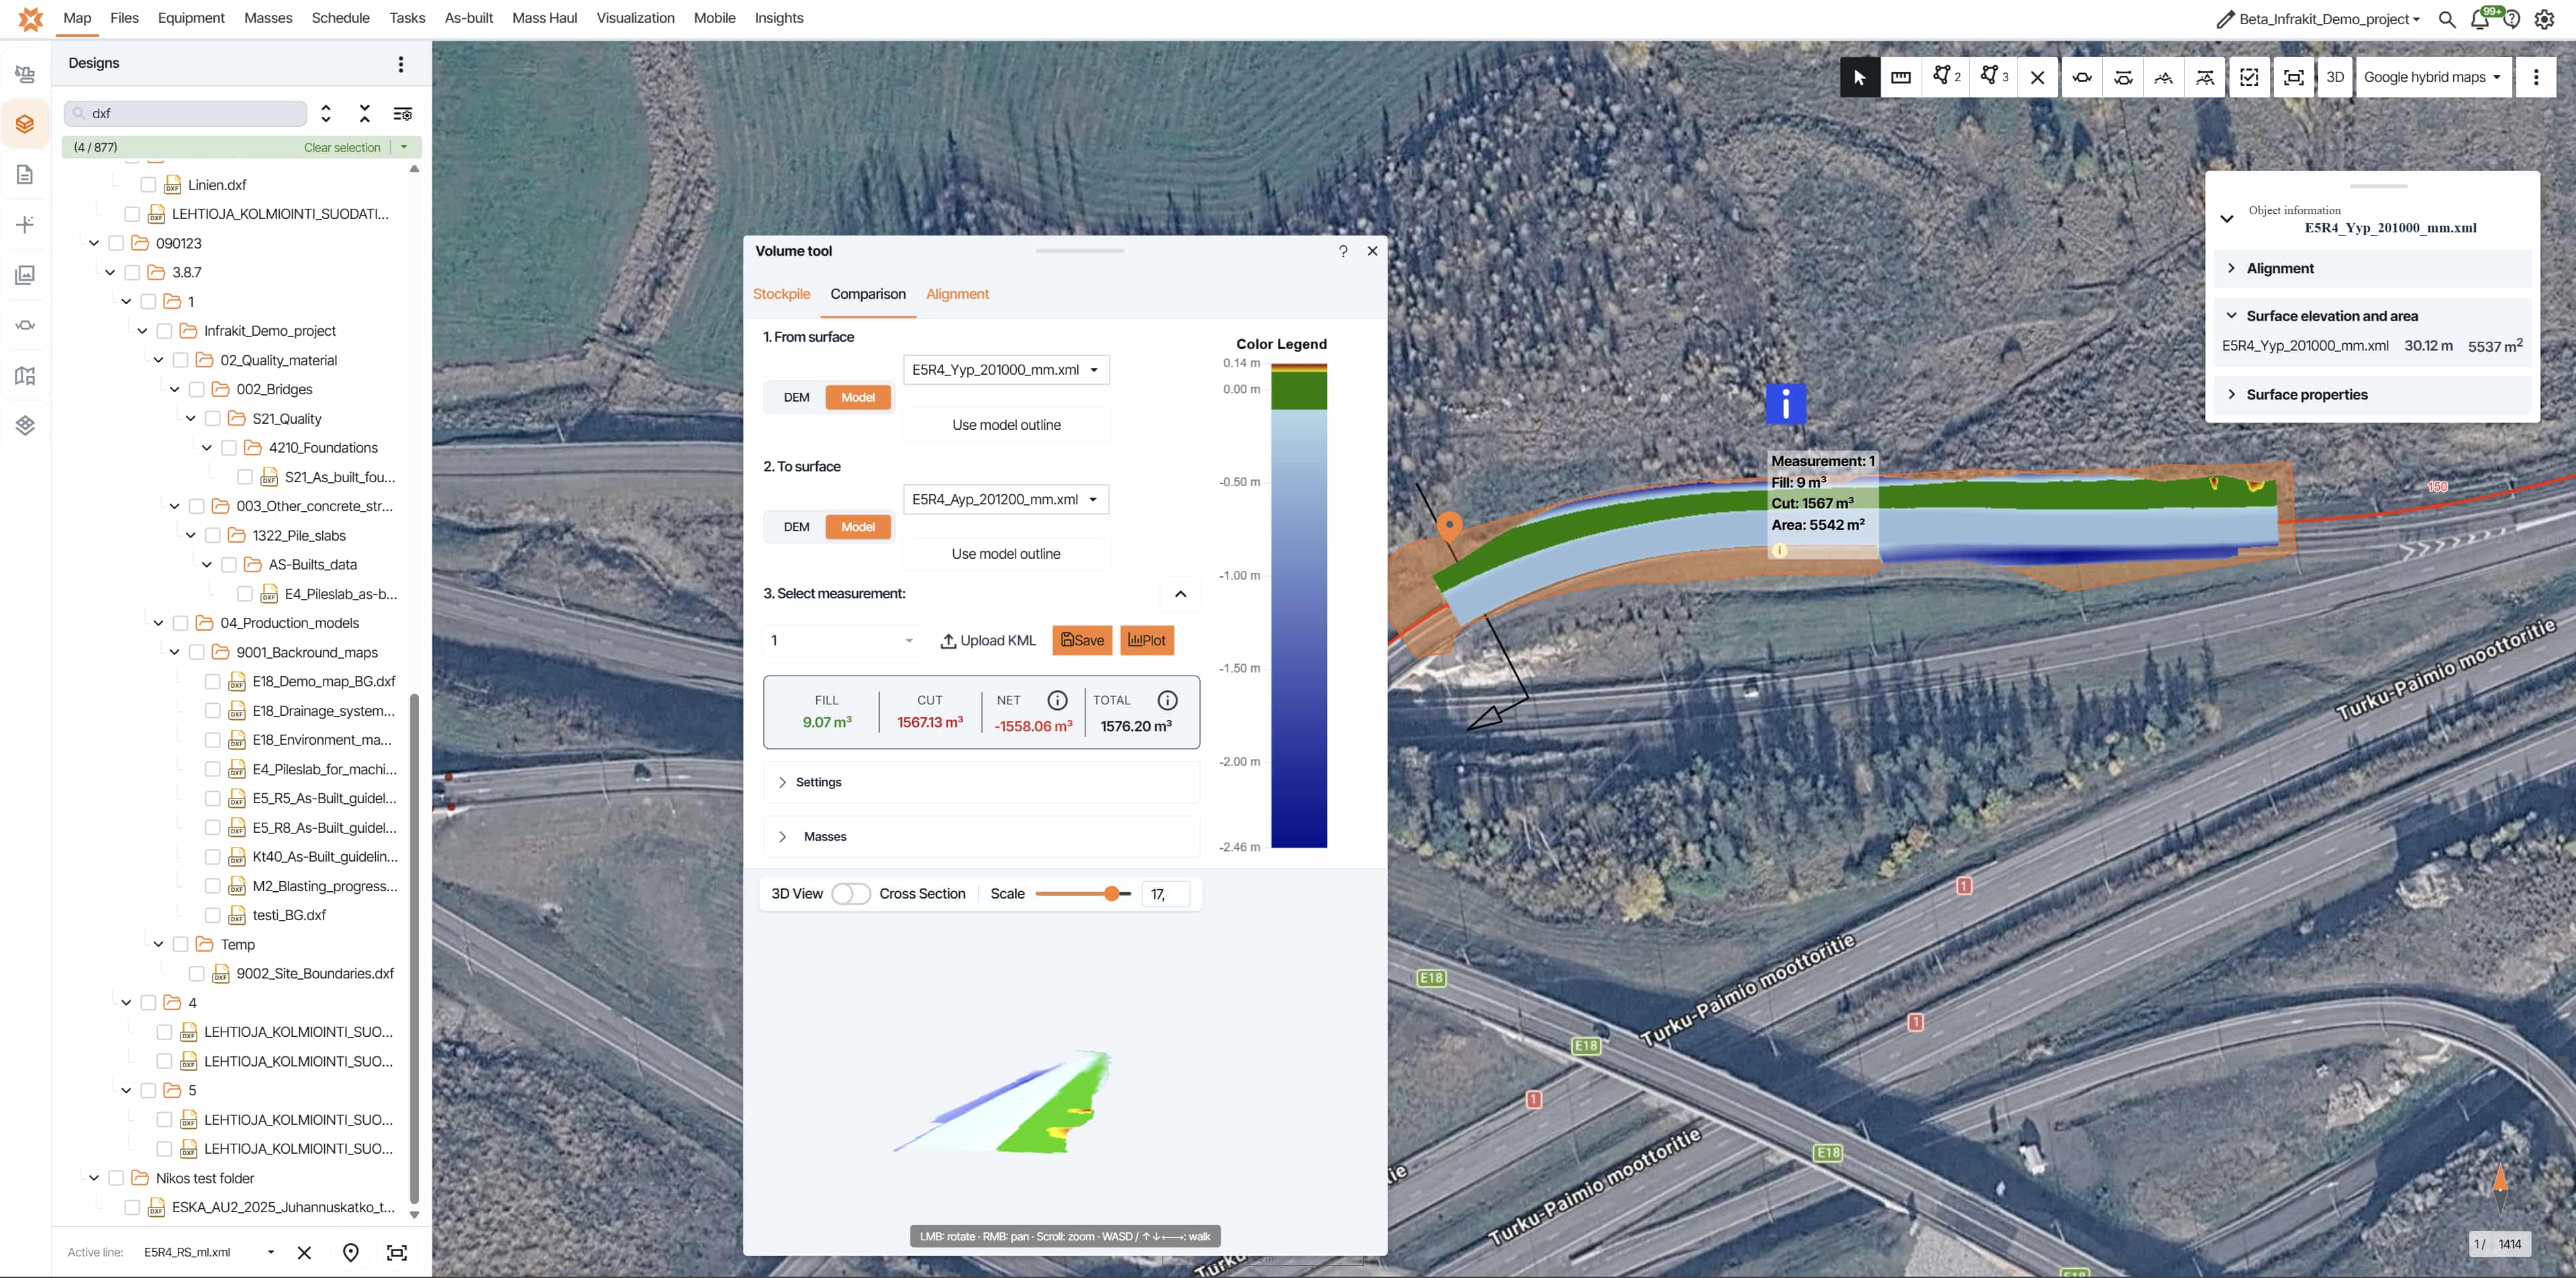Click the Scale slider handle
This screenshot has height=1278, width=2576.
(1111, 894)
